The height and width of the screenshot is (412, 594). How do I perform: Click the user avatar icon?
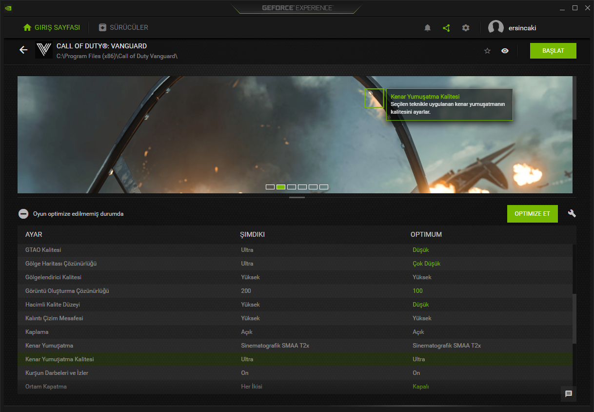(496, 28)
